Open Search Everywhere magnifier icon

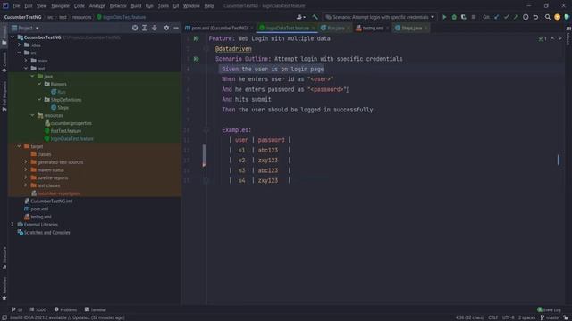[548, 17]
